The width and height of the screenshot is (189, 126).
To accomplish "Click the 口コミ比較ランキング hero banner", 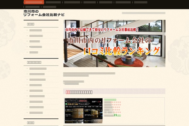I will click(114, 43).
